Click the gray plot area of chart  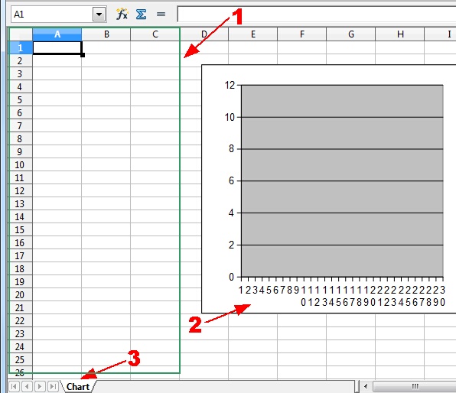pos(342,180)
